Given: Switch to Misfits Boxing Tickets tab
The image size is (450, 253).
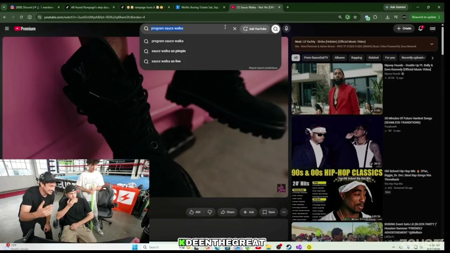Looking at the screenshot, I should click(201, 7).
